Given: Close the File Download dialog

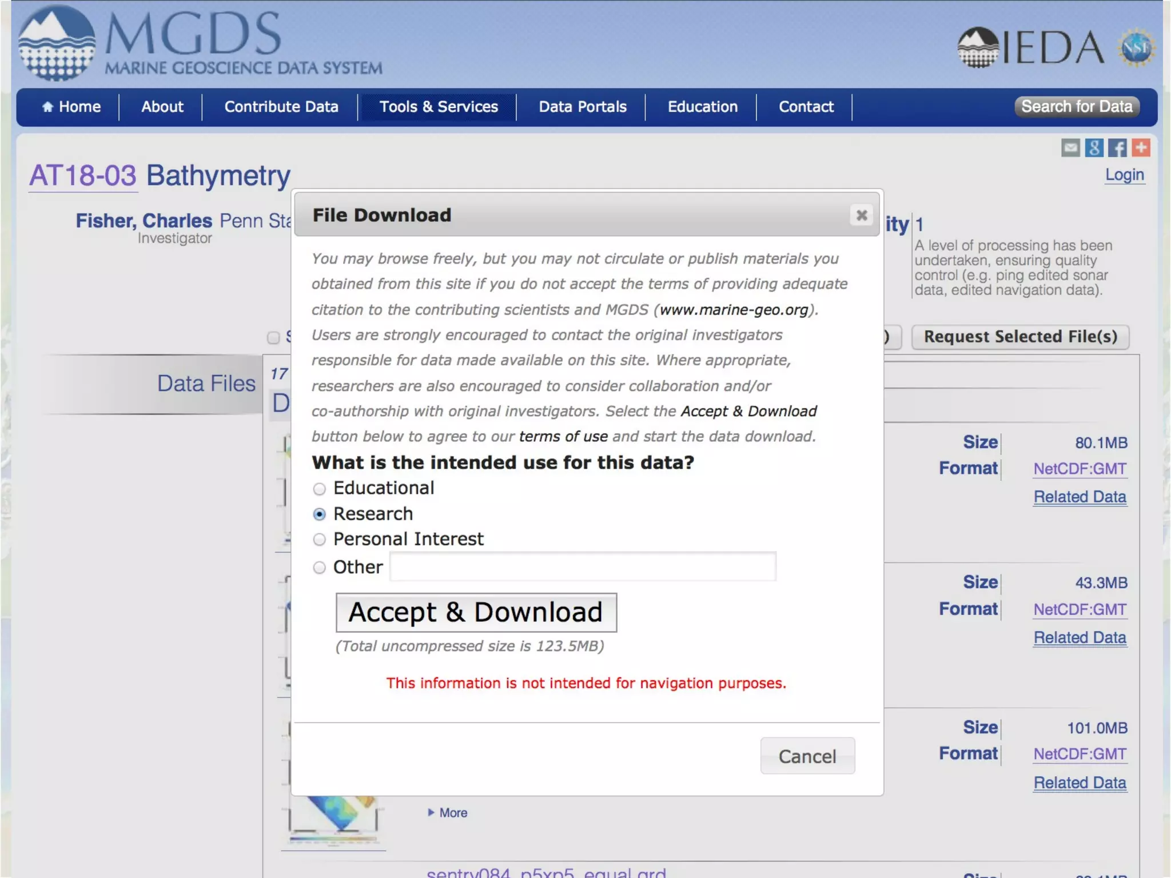Looking at the screenshot, I should point(862,215).
